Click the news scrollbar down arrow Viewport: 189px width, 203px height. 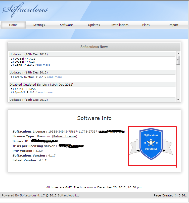(178, 99)
